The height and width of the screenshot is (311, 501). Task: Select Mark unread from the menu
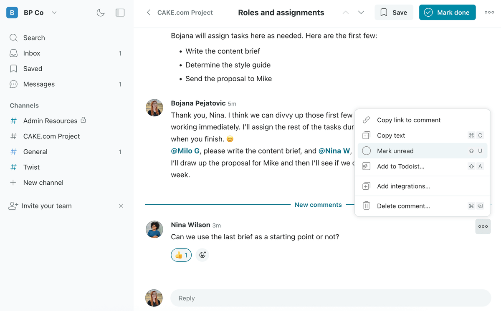click(395, 151)
